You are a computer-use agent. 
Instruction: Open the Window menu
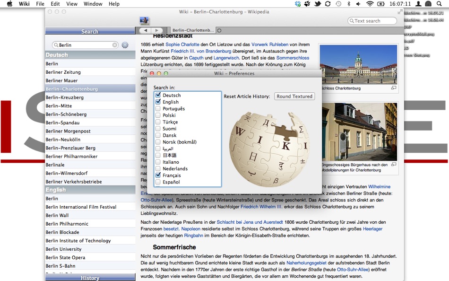click(x=93, y=4)
